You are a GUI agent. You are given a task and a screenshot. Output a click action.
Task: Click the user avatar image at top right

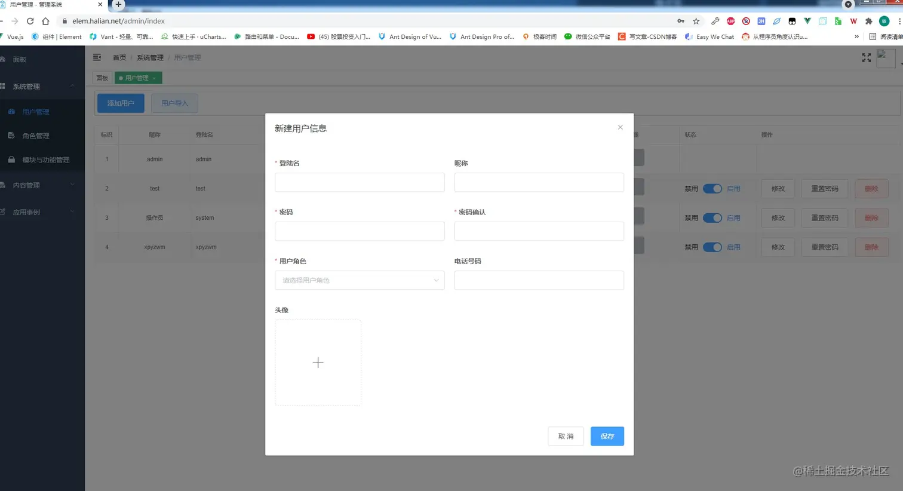coord(886,57)
